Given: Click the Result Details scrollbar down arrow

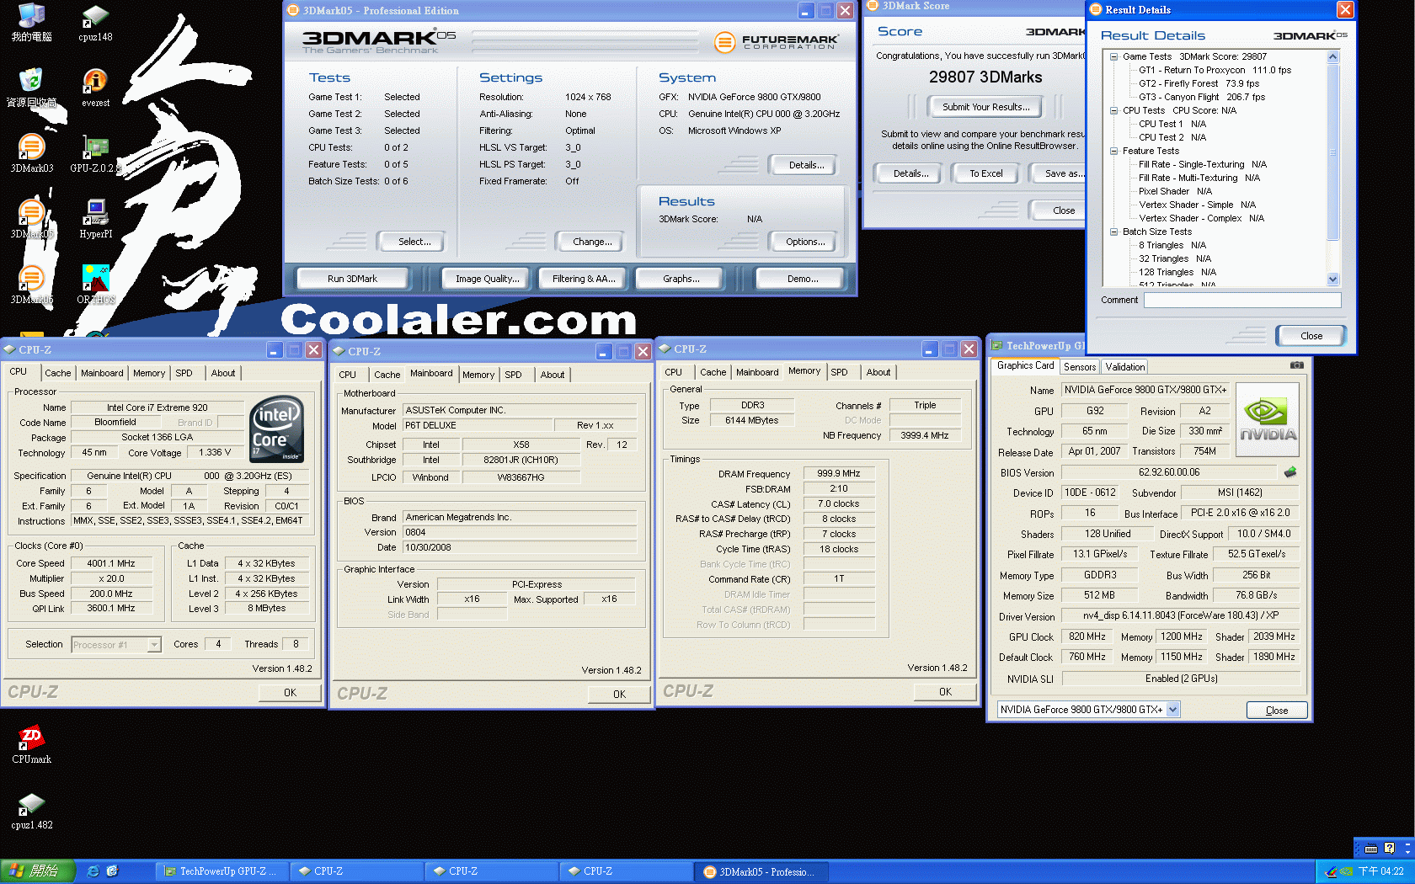Looking at the screenshot, I should click(1332, 280).
